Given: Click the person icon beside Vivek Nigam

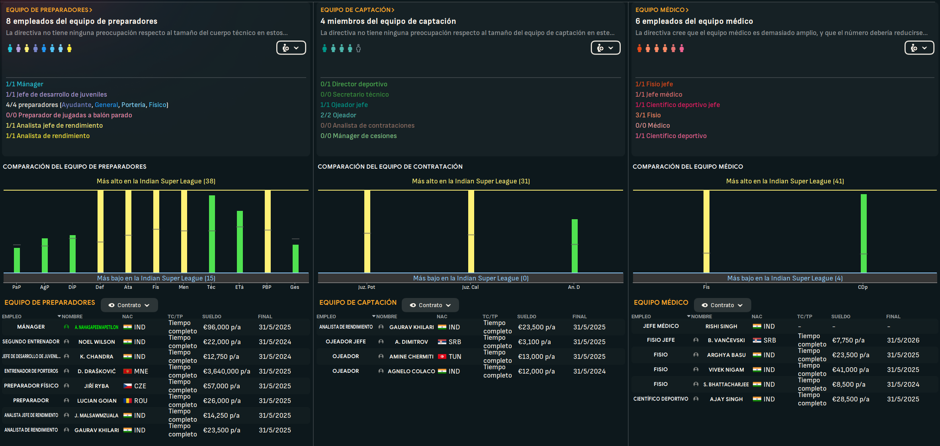Looking at the screenshot, I should coord(696,370).
